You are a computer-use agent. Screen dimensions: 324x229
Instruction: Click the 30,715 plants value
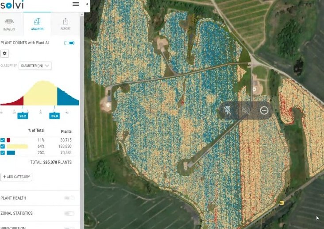coord(66,140)
